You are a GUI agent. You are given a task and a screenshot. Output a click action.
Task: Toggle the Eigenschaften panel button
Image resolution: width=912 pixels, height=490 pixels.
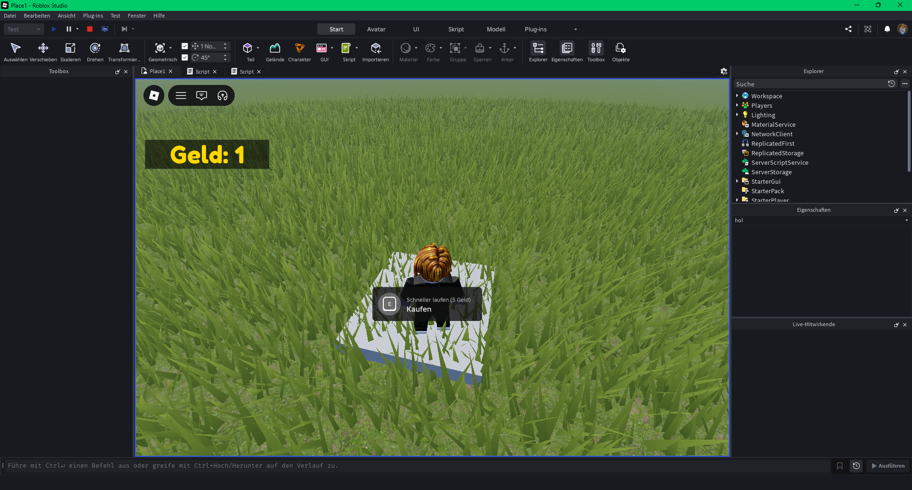[x=567, y=52]
